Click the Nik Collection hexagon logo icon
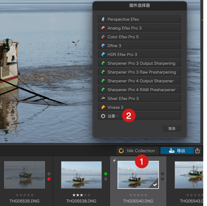Screen dimensions: 207x206 121,151
